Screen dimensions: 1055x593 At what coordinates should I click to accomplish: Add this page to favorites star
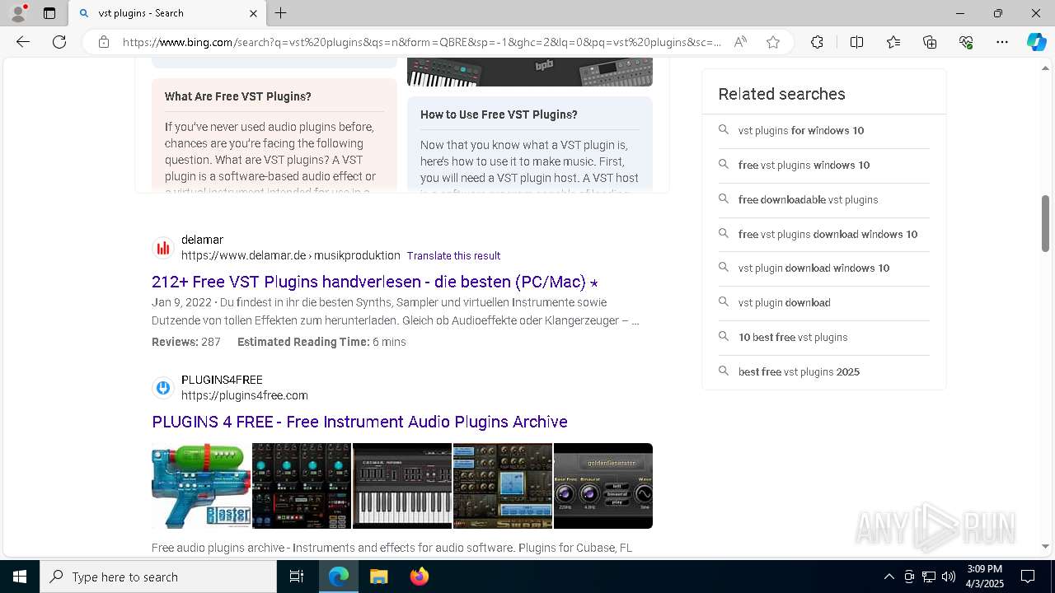tap(773, 42)
